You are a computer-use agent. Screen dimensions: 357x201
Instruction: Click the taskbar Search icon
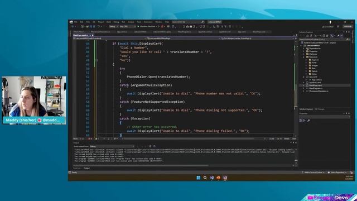(205, 178)
